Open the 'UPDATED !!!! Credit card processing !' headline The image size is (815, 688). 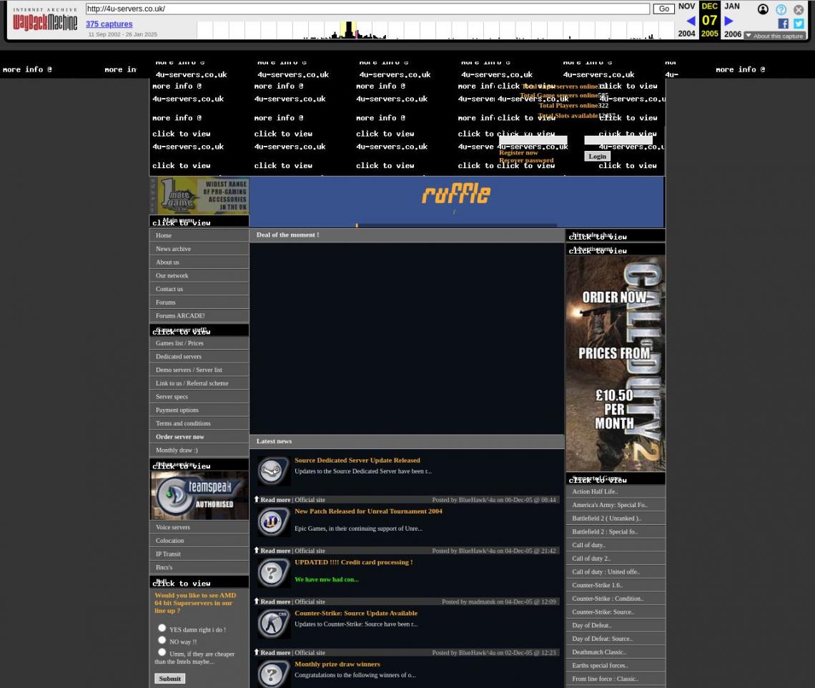tap(353, 562)
